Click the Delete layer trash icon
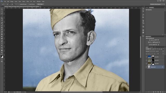The image size is (166, 93). (x=163, y=92)
